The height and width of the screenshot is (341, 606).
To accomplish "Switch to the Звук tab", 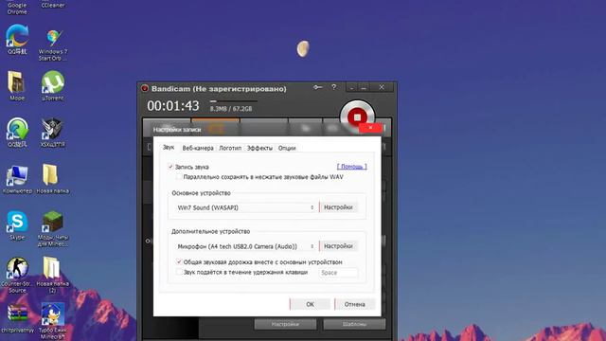I will [x=169, y=148].
